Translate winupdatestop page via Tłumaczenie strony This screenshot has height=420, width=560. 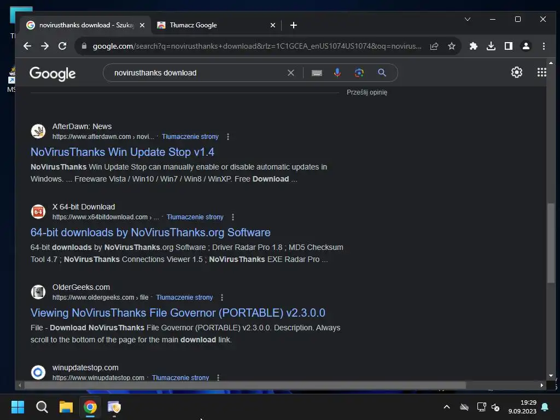[180, 377]
